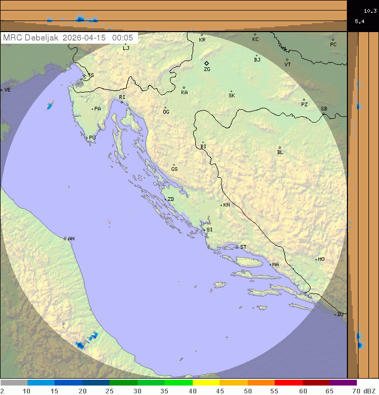Click the ZD city marker
The image size is (379, 395).
(x=165, y=199)
